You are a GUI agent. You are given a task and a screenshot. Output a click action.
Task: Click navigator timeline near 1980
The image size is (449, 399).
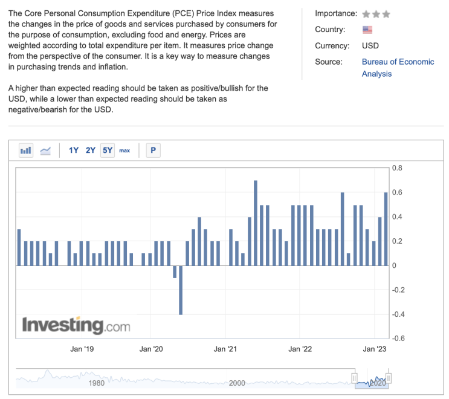coord(97,381)
